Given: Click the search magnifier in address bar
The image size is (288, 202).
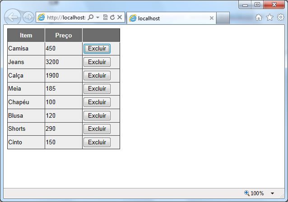Looking at the screenshot, I should tap(91, 18).
